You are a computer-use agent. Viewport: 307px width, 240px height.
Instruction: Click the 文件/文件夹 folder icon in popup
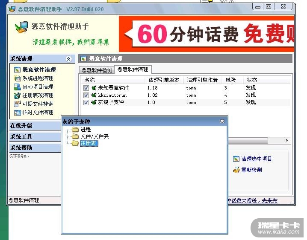[75, 136]
